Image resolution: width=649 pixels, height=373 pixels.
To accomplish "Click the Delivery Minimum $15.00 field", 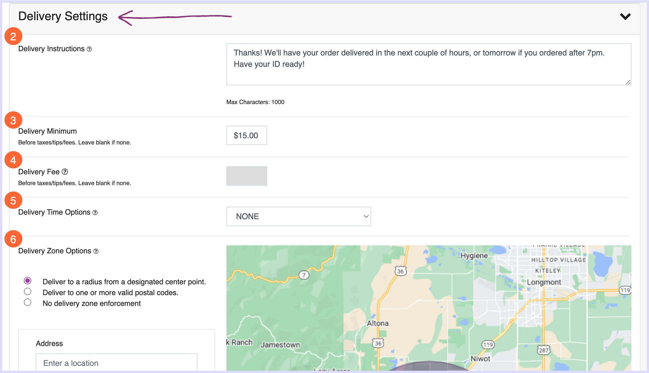I will point(247,135).
